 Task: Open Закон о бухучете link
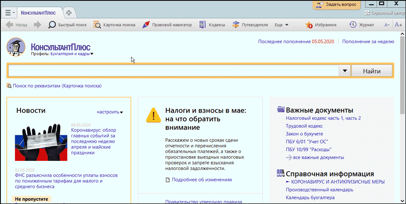pos(304,134)
